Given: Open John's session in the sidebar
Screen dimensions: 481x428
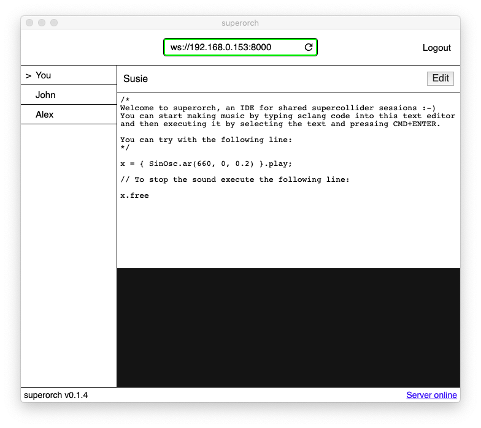Looking at the screenshot, I should [x=69, y=95].
